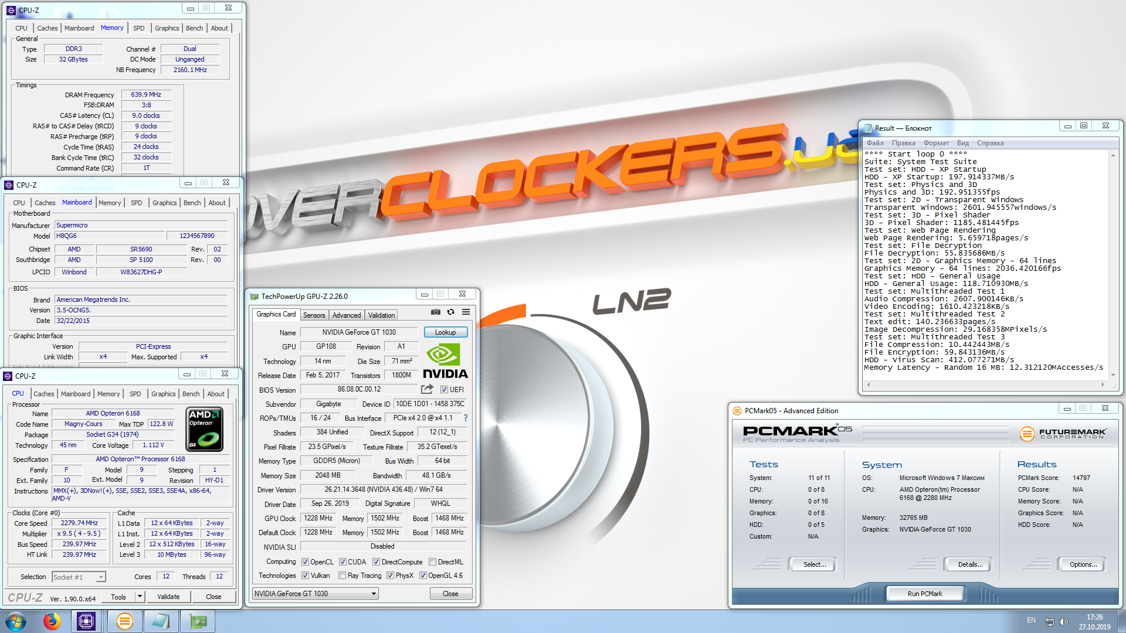Open the Справка menu in Notepad
This screenshot has height=633, width=1126.
[x=990, y=143]
